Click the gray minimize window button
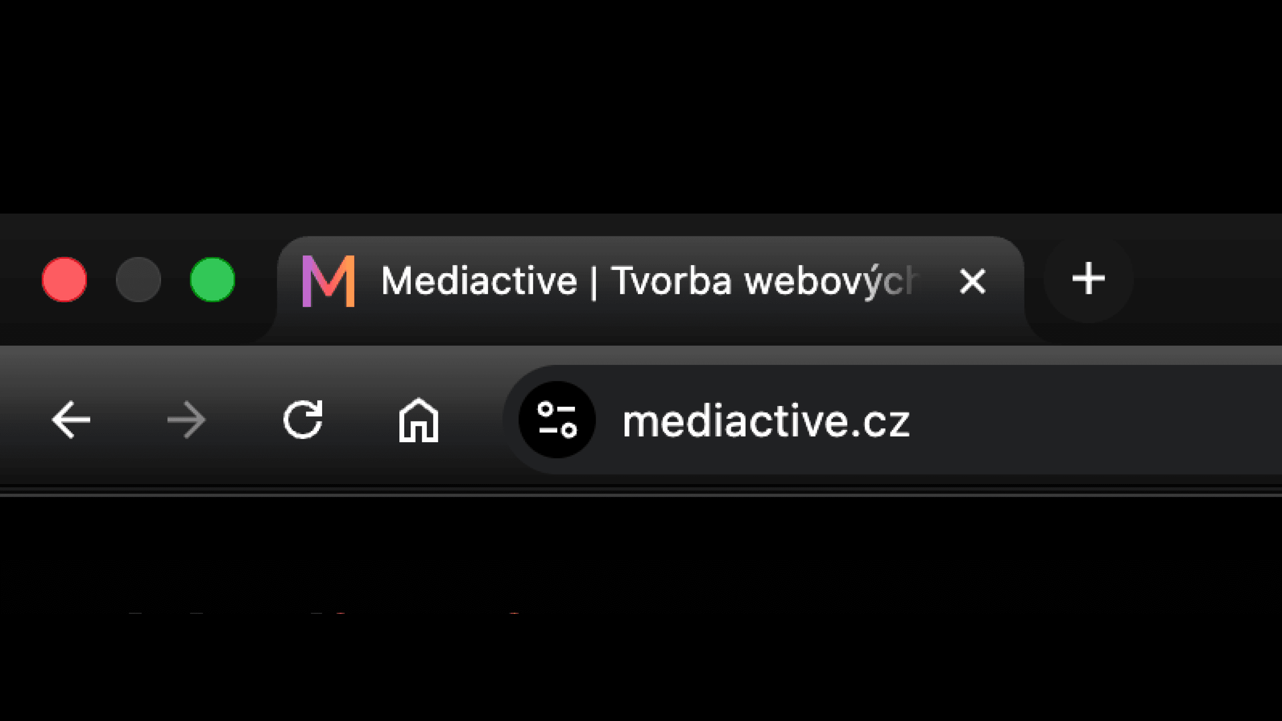Viewport: 1282px width, 721px height. point(138,280)
